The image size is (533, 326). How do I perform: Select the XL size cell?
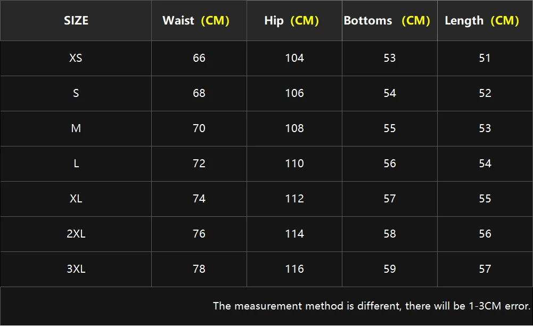tap(76, 199)
